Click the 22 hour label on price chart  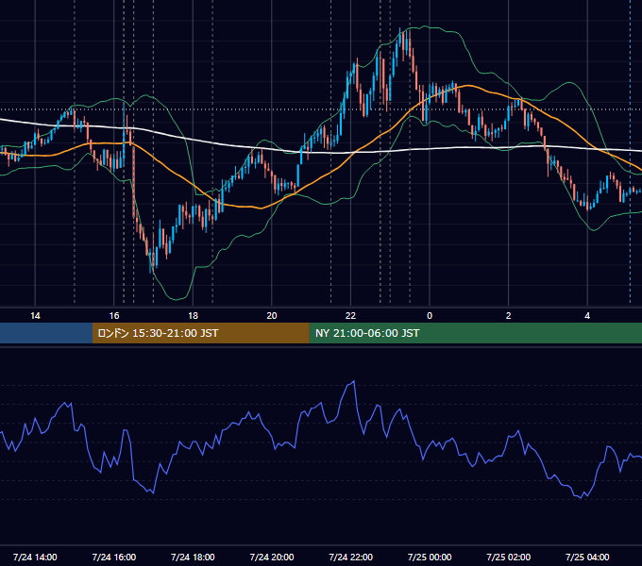350,316
